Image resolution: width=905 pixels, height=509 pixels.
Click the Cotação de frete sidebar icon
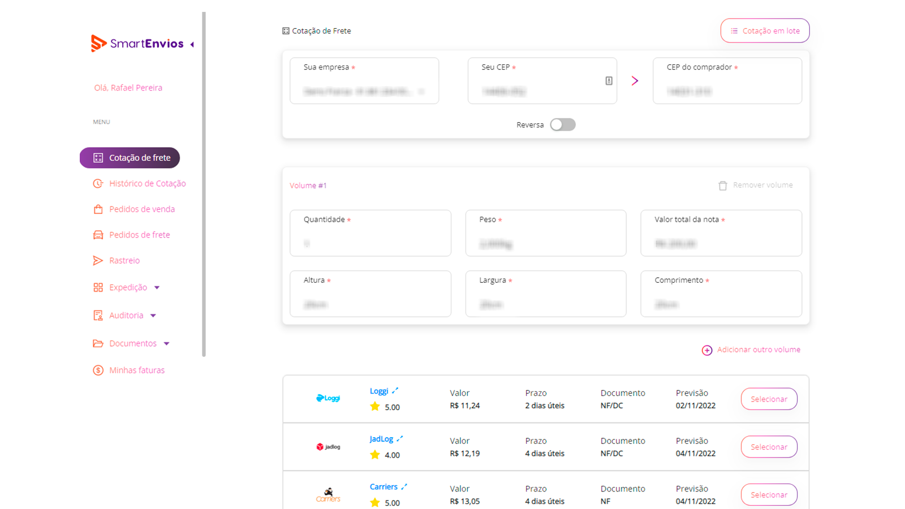point(98,158)
